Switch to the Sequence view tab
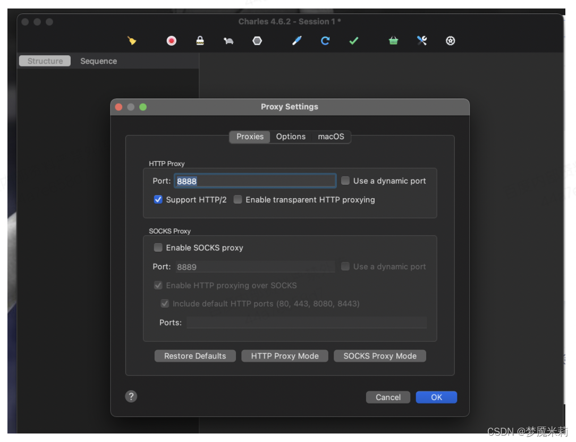The height and width of the screenshot is (442, 576). pos(98,61)
